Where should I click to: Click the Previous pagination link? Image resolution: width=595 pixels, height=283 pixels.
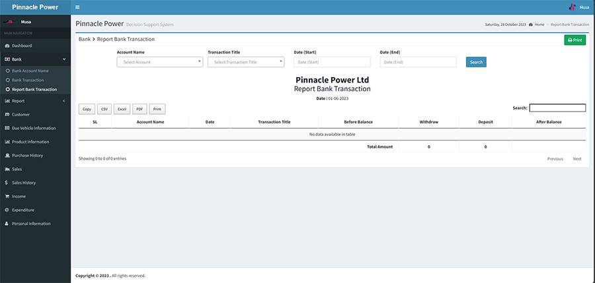tap(555, 159)
